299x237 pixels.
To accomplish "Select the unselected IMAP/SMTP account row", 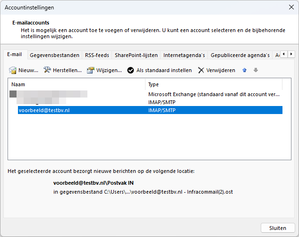I will point(150,102).
